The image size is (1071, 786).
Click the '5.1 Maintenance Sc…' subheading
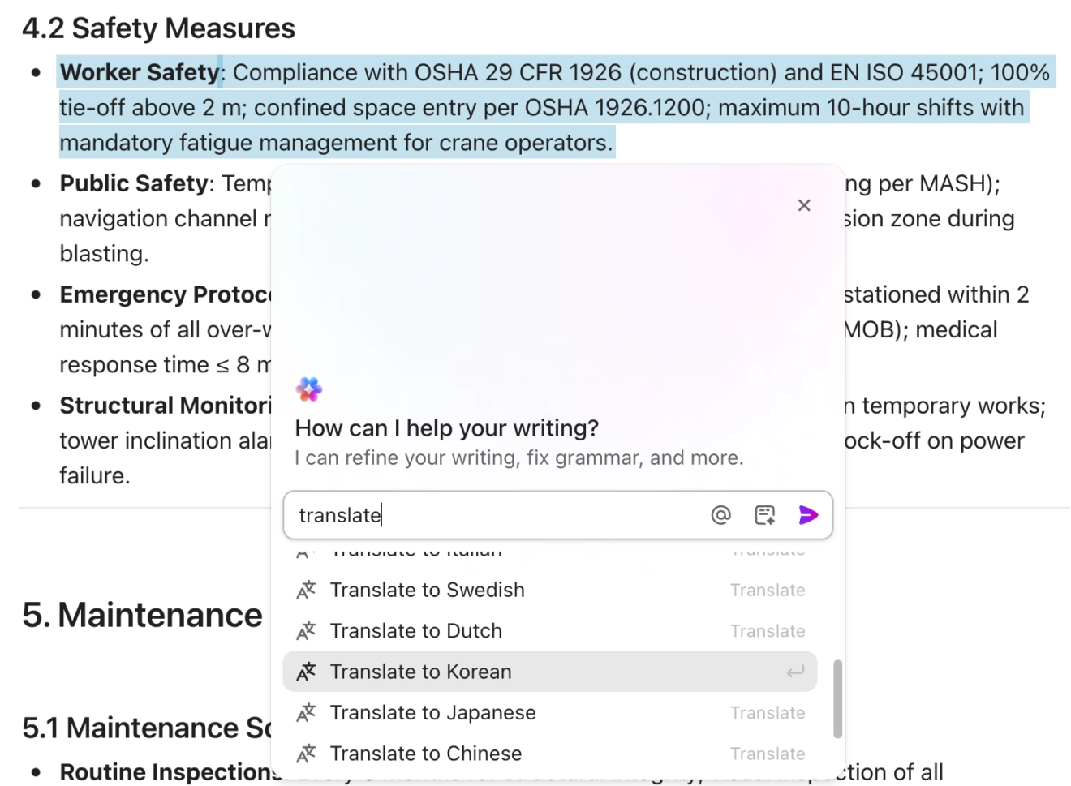pos(147,728)
